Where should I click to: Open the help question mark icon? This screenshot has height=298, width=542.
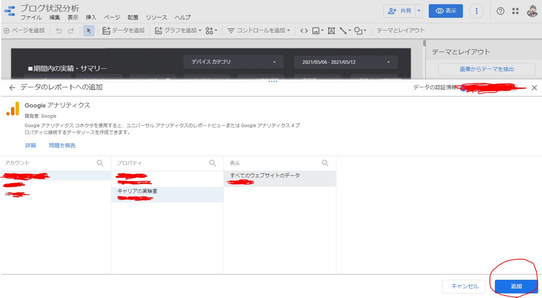[501, 11]
